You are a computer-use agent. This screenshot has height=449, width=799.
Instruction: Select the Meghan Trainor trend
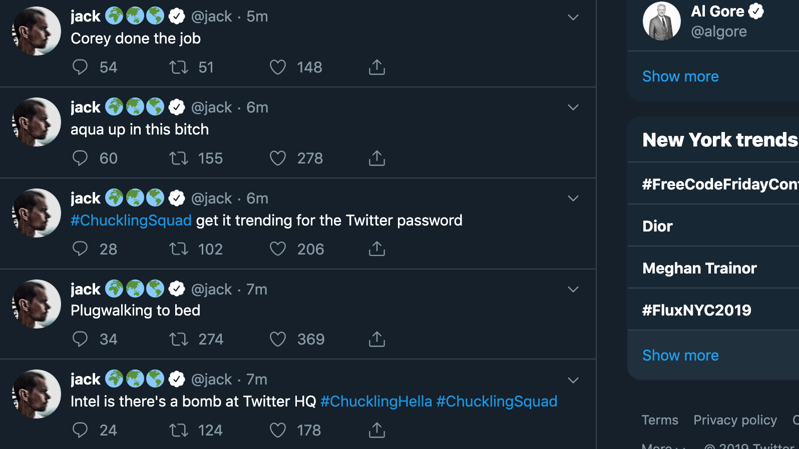(699, 268)
